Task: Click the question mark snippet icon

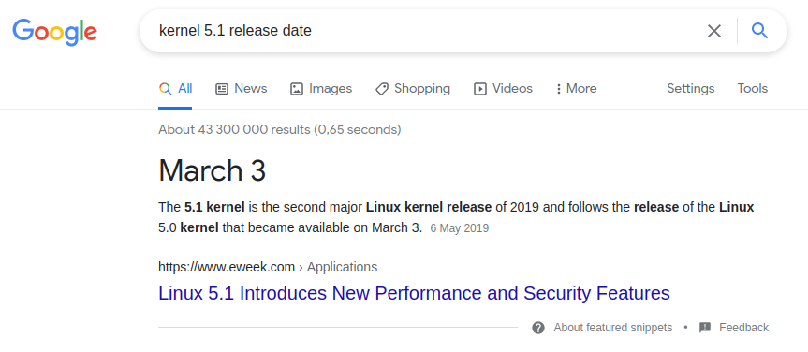Action: pyautogui.click(x=538, y=328)
